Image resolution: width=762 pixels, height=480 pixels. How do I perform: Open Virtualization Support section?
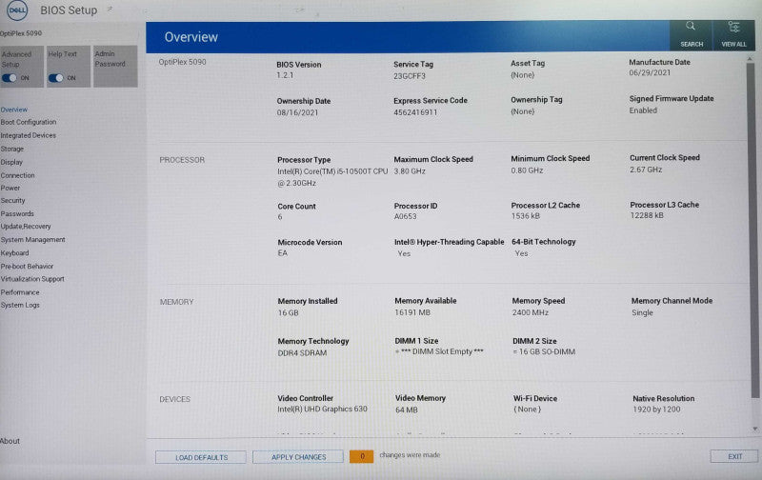coord(32,279)
